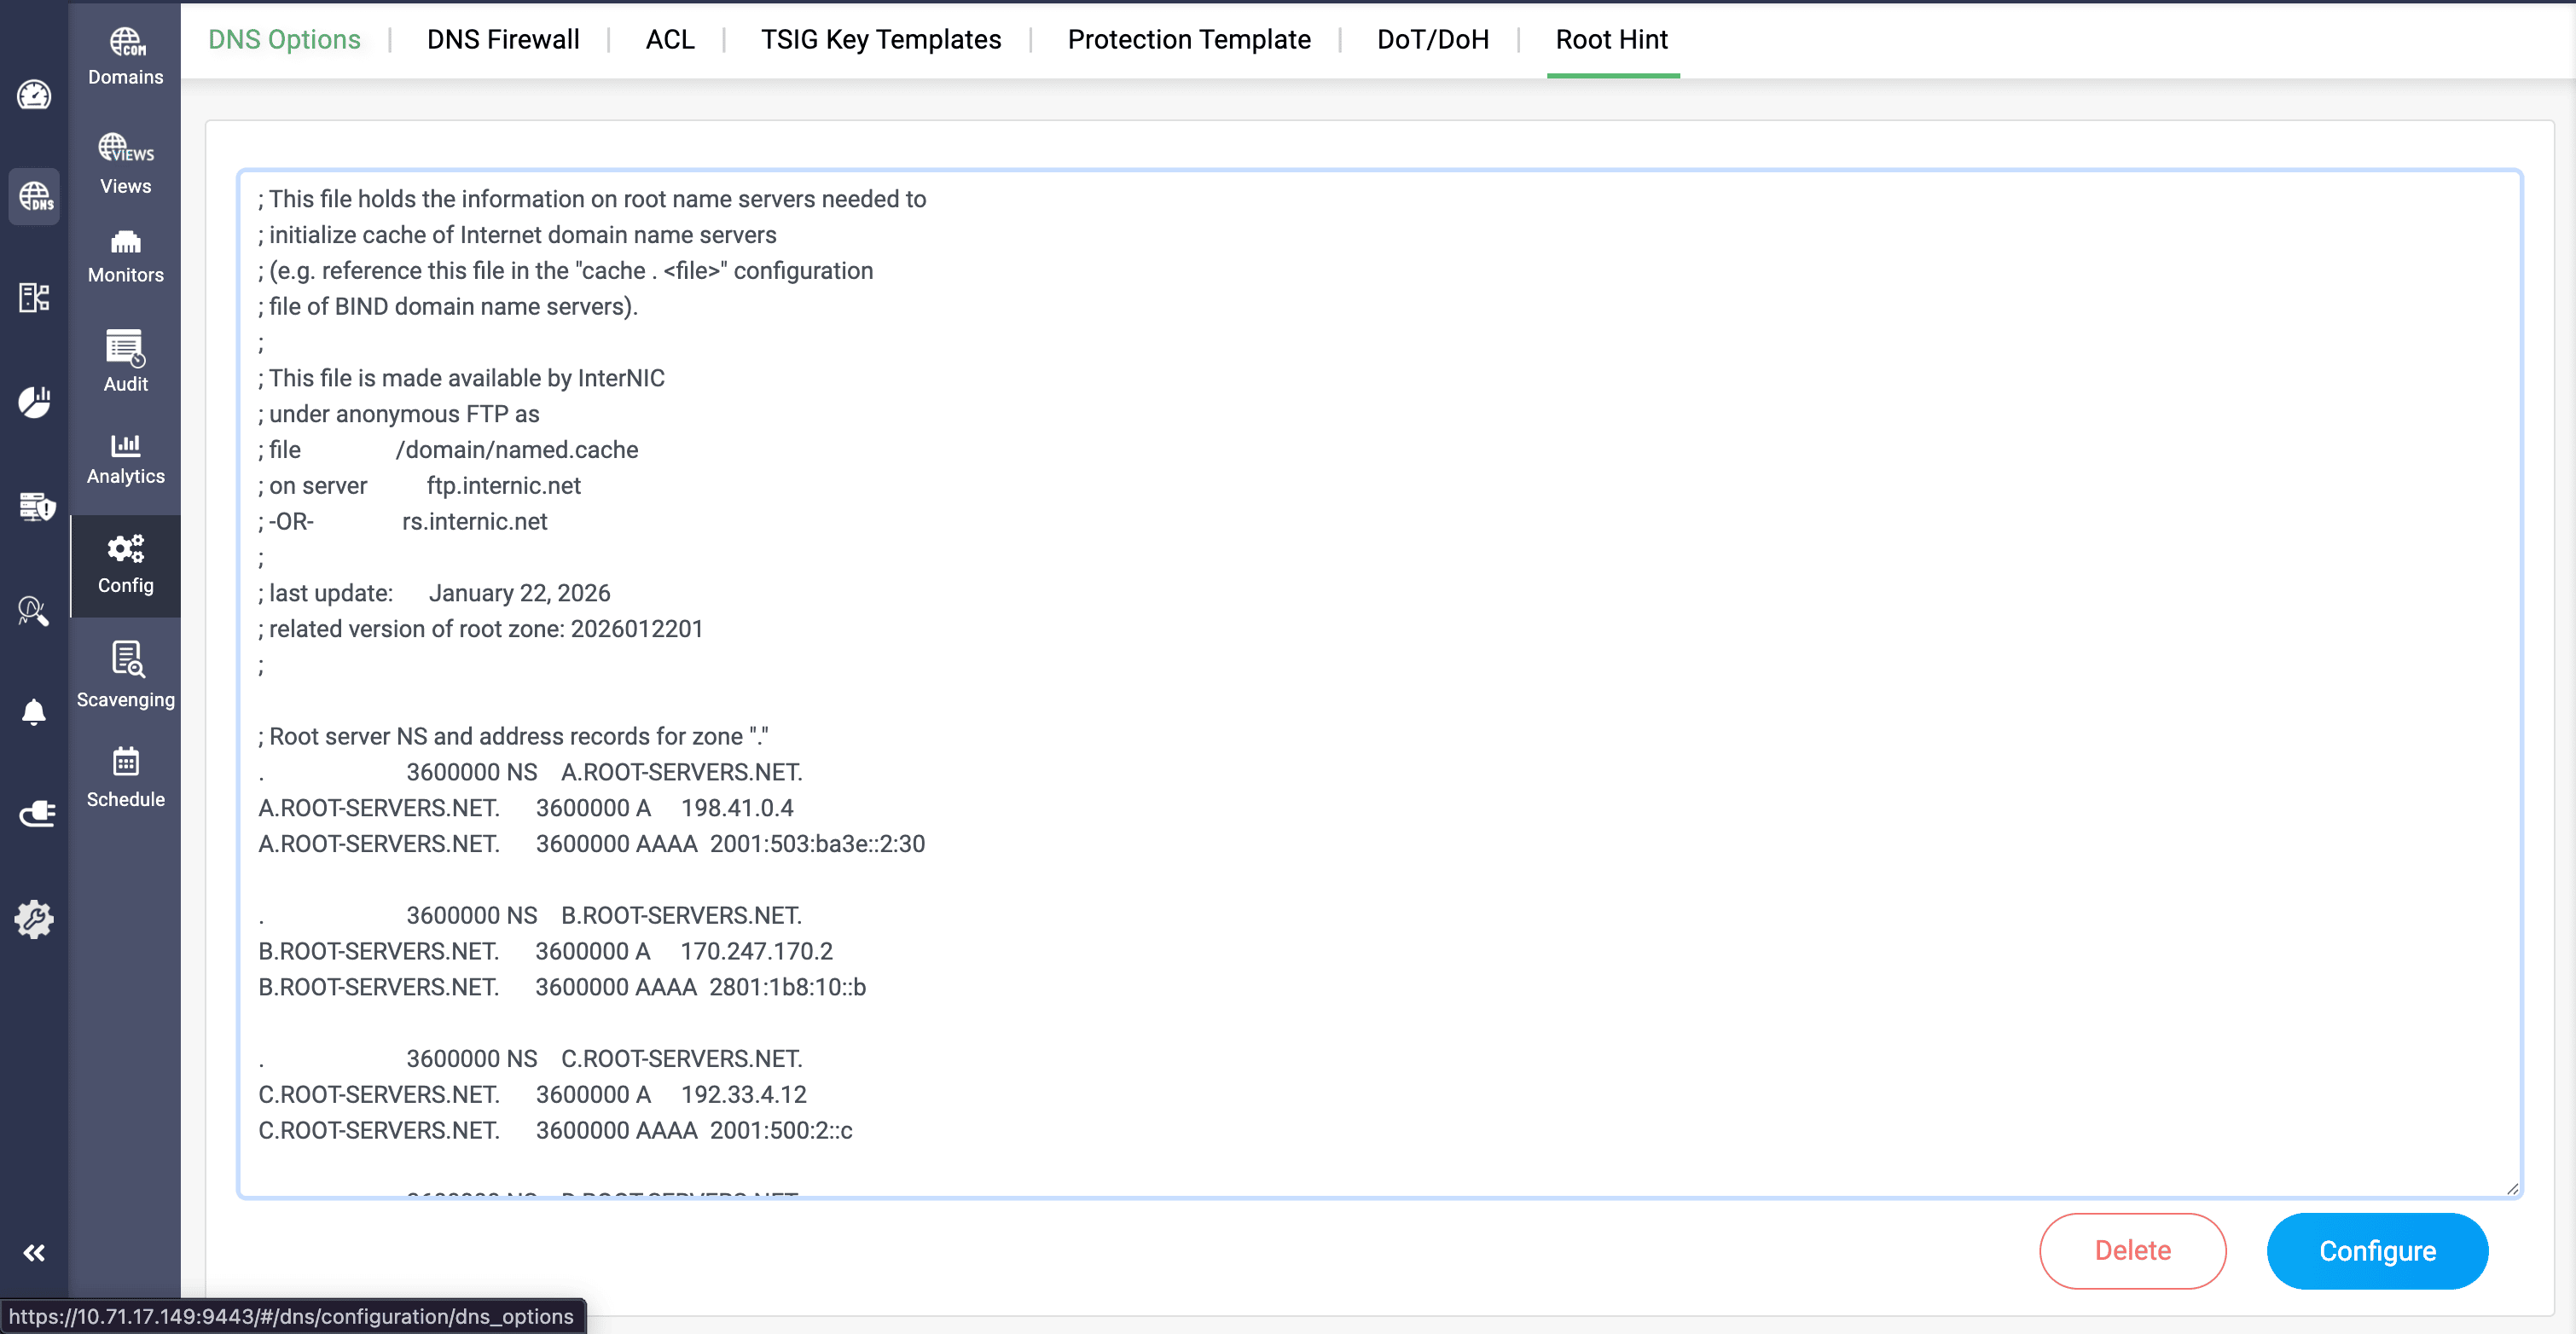Click the reports pie chart icon

pos(34,401)
